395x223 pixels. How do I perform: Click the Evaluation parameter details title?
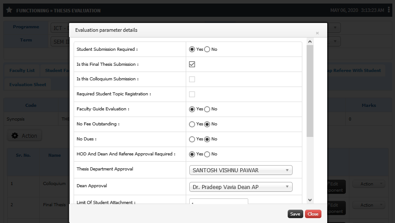[106, 30]
